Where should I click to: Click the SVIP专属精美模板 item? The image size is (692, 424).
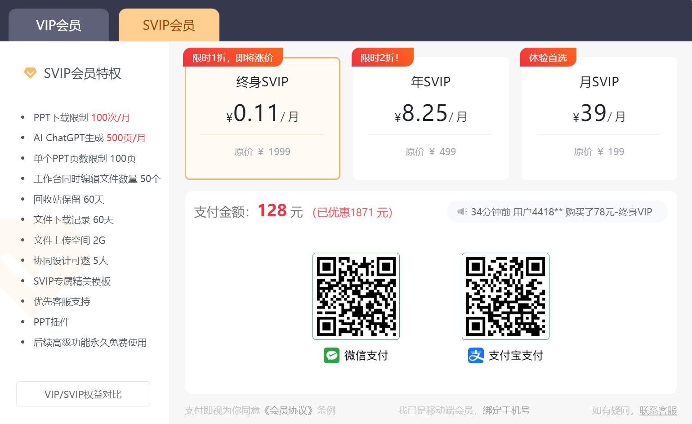72,281
